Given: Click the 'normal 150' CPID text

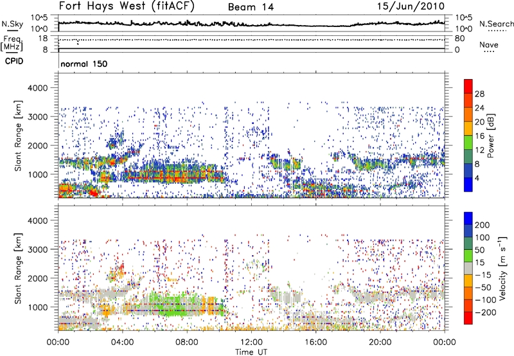Looking at the screenshot, I should click(x=84, y=64).
